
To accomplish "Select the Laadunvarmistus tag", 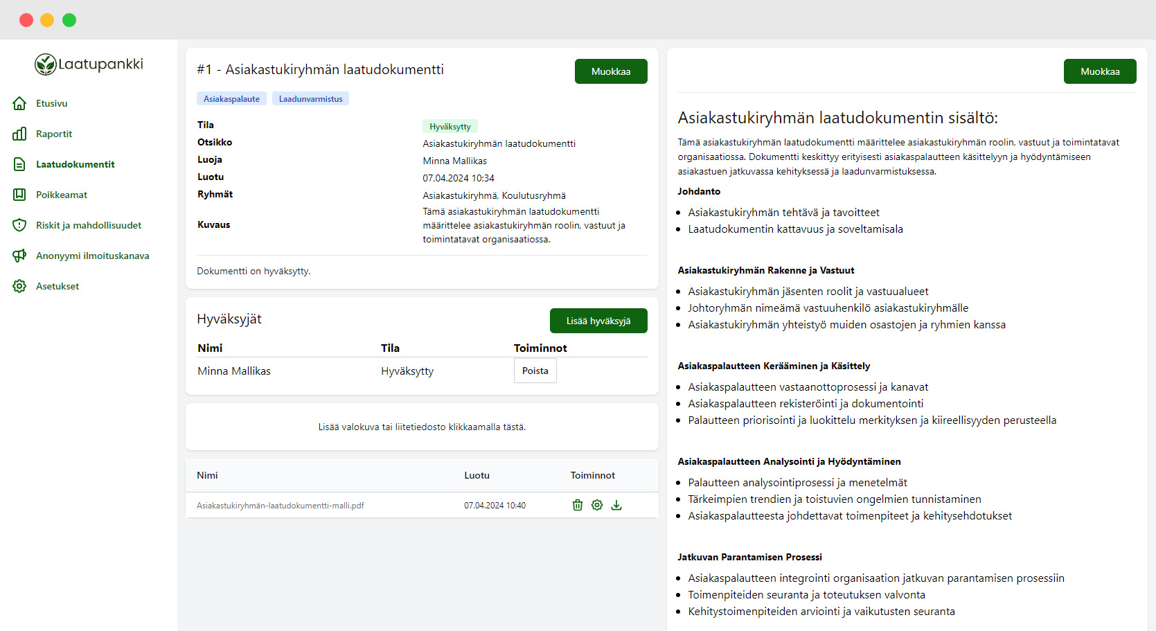I will click(310, 98).
